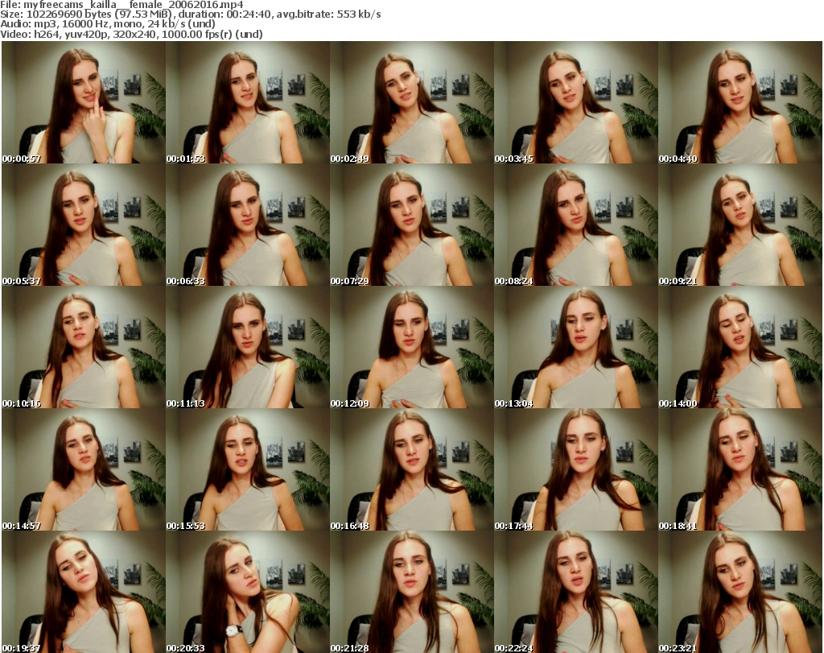Click the Video: h264 info line
This screenshot has width=824, height=653.
point(131,34)
